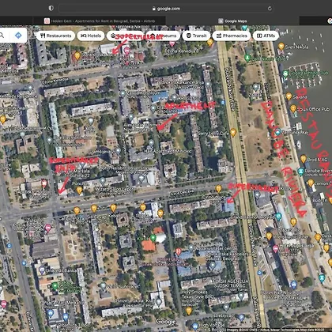The height and width of the screenshot is (332, 332).
Task: Select the Splav Office Pub pin
Action: click(x=293, y=108)
